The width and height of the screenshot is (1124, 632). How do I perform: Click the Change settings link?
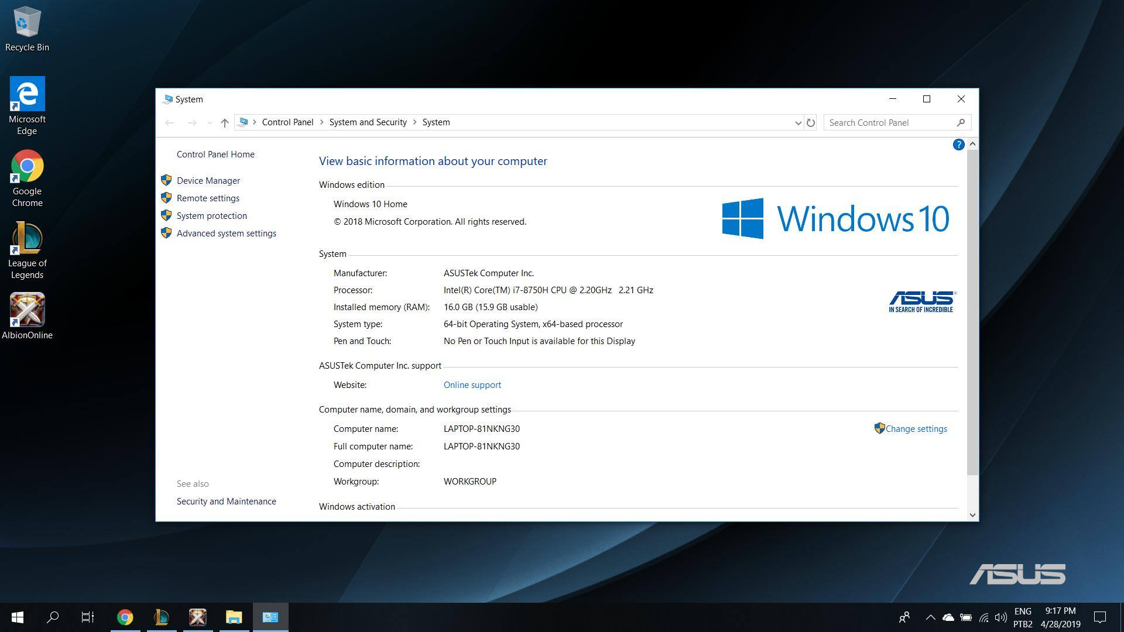coord(916,429)
